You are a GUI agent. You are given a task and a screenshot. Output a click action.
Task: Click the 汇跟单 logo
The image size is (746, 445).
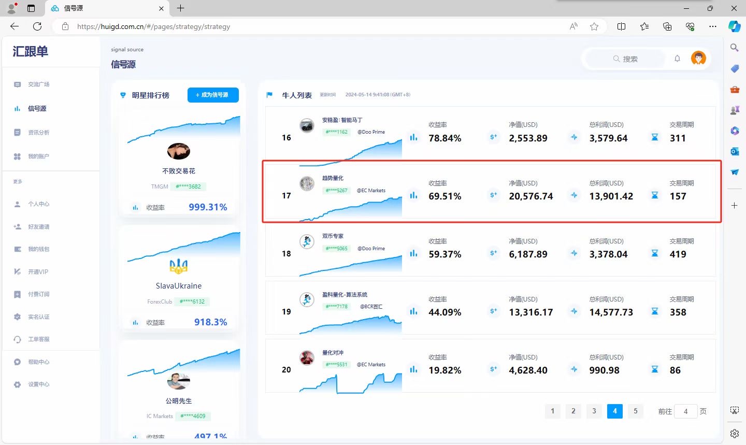[31, 51]
